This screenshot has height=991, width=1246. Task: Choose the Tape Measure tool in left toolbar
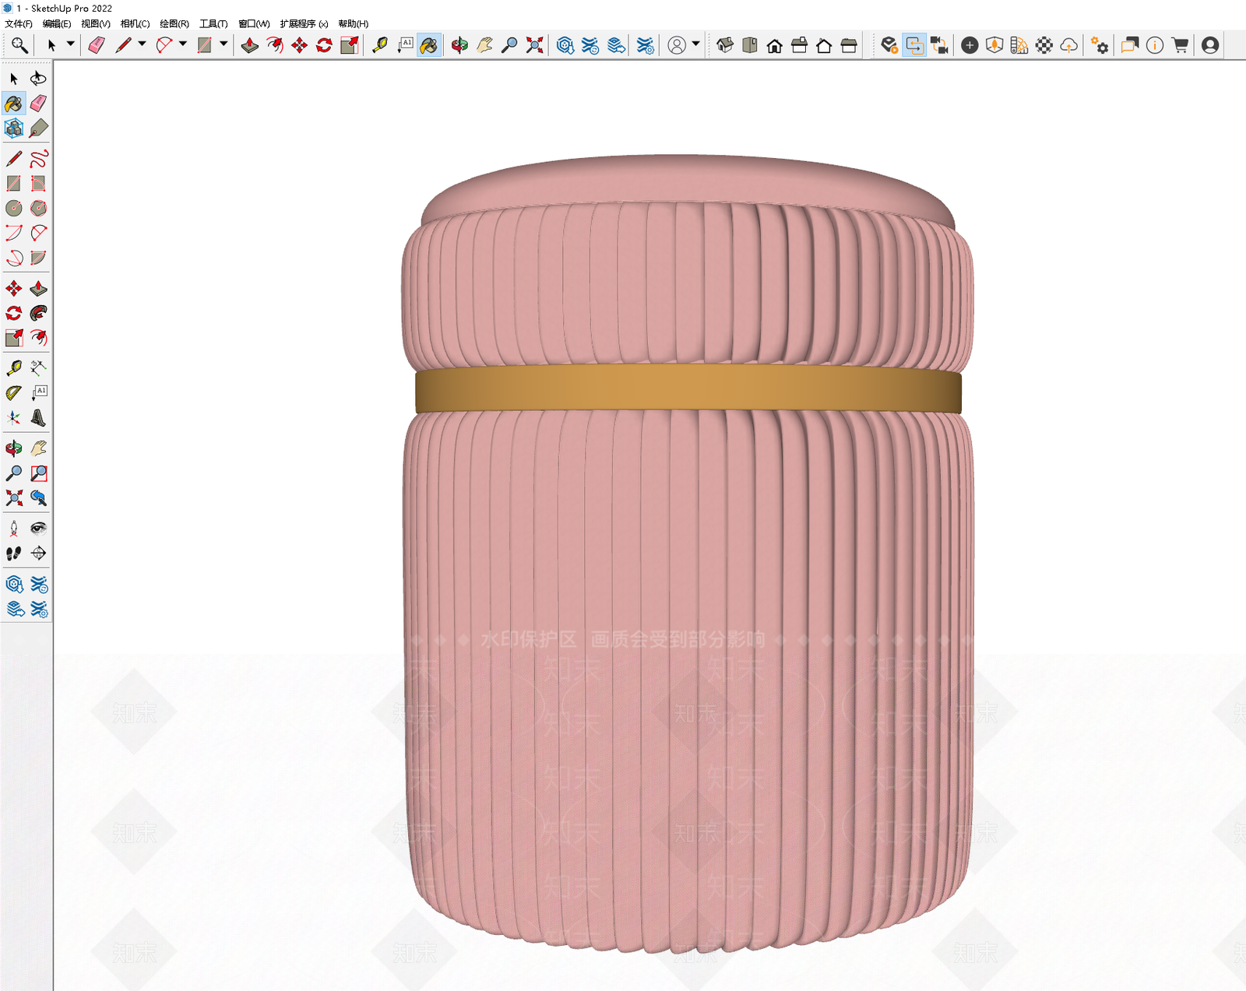pyautogui.click(x=14, y=368)
